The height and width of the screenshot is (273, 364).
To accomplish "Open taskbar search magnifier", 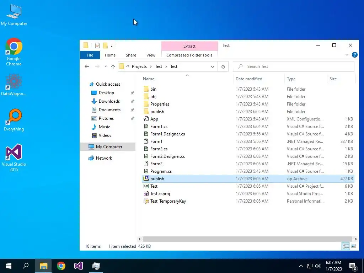I will pyautogui.click(x=26, y=266).
